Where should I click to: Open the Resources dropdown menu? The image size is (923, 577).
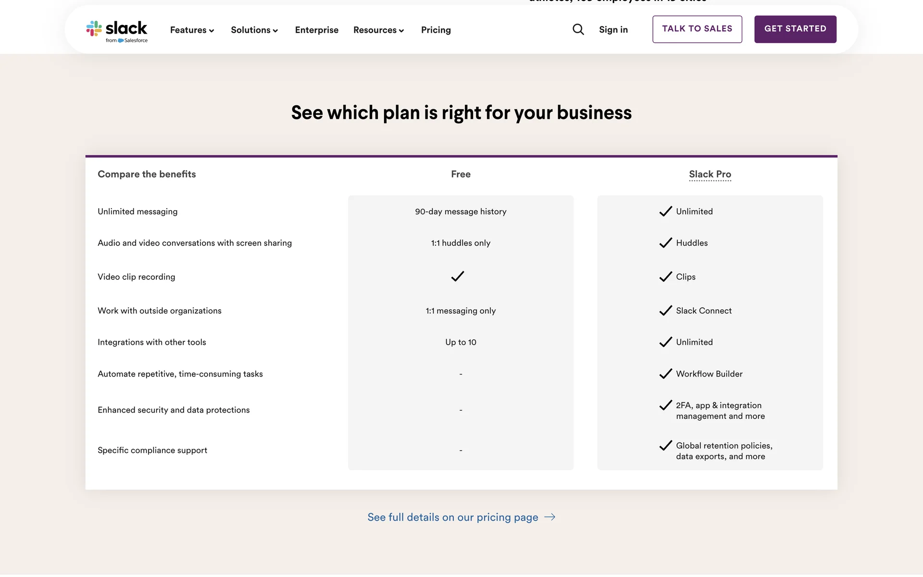click(x=378, y=30)
